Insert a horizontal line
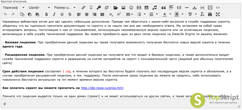 click(187, 8)
